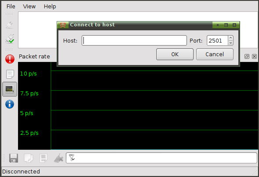Decrease the port number with down arrow
The image size is (259, 177).
click(230, 43)
